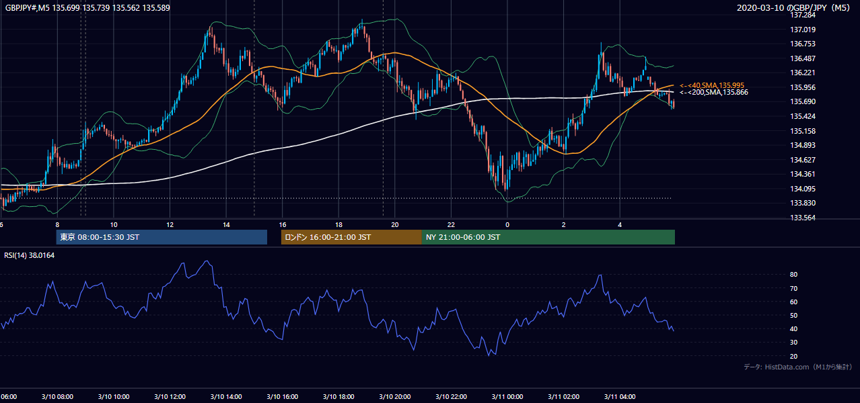
Task: Click the 3/11 00:00 time label
Action: click(x=508, y=397)
